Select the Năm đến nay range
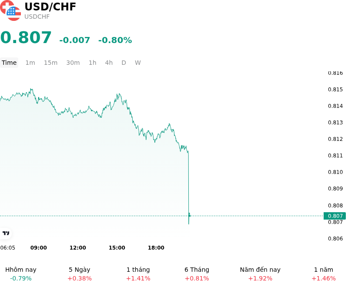Image resolution: width=348 pixels, height=287 pixels. click(x=260, y=274)
